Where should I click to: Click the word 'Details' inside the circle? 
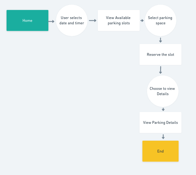(x=163, y=94)
